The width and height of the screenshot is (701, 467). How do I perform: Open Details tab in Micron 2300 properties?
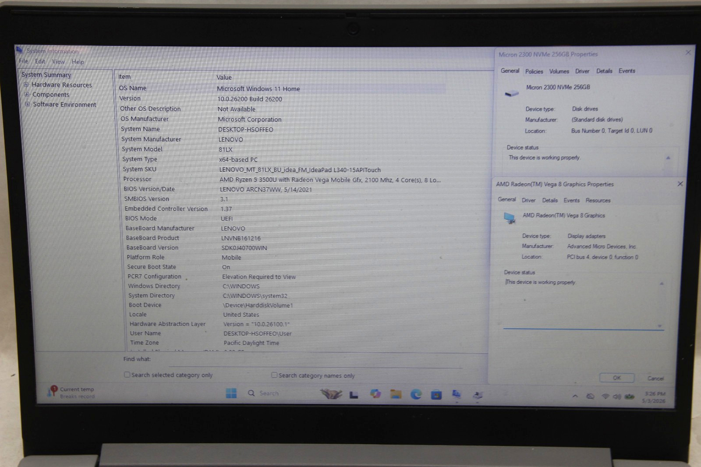coord(604,71)
